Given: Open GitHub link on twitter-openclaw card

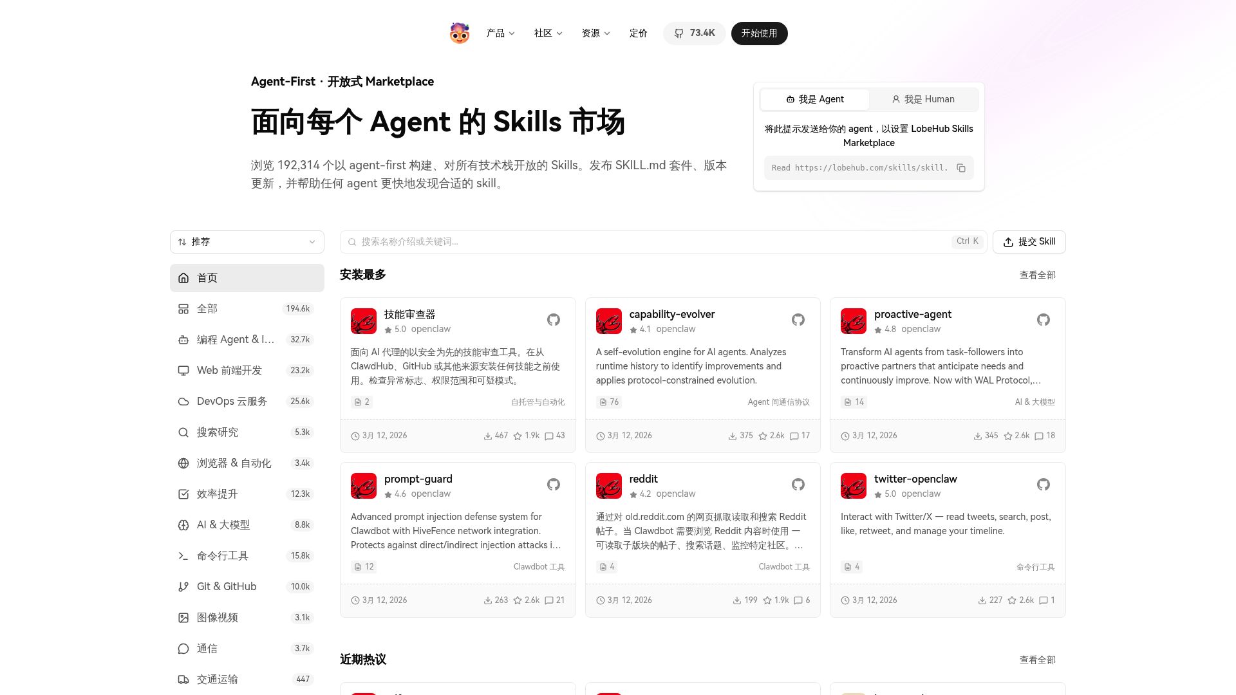Looking at the screenshot, I should [x=1044, y=485].
